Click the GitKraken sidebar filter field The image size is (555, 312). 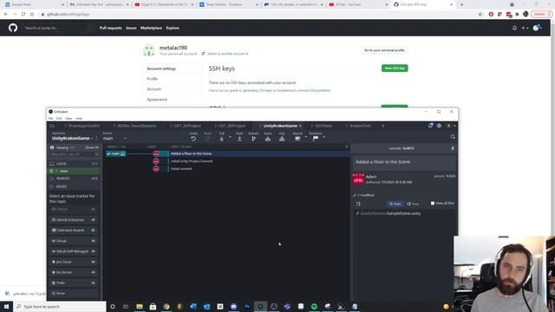(75, 154)
